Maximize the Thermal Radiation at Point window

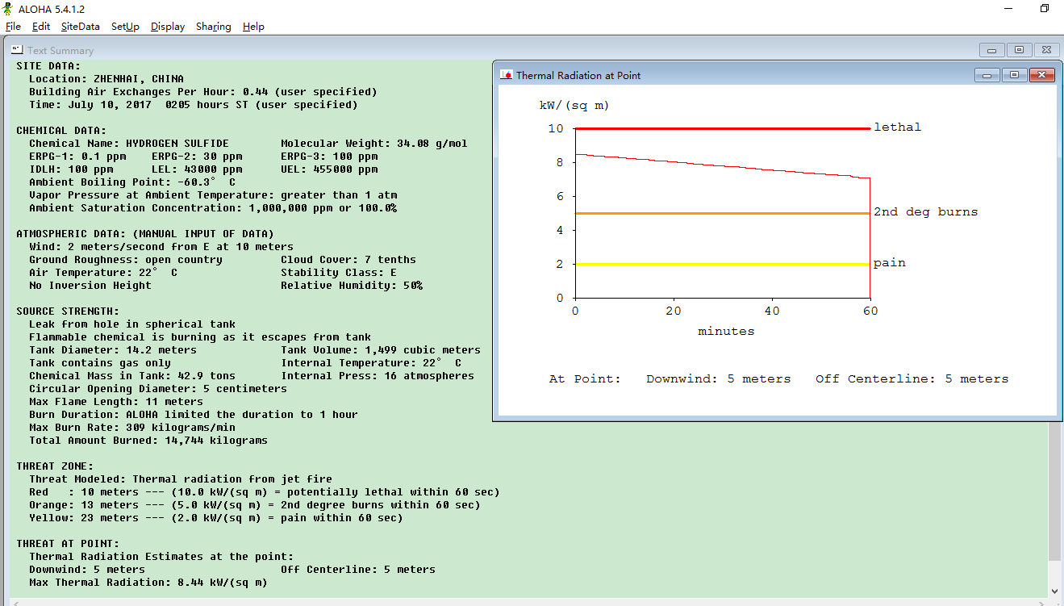point(1014,75)
